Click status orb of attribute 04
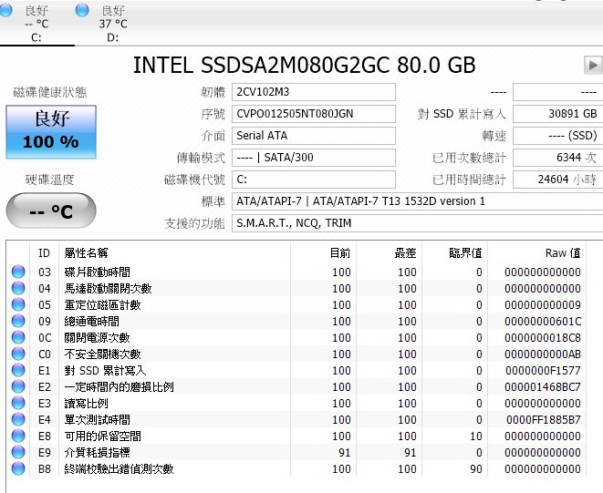The image size is (603, 493). 18,288
